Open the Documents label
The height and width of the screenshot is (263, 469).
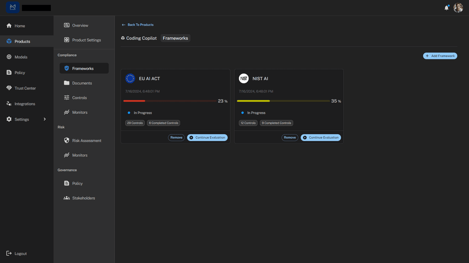tap(82, 83)
